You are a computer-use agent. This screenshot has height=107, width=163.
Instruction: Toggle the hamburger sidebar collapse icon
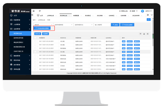point(34,11)
